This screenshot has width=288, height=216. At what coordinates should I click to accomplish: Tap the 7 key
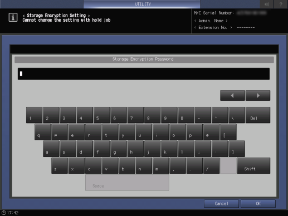[135, 115]
